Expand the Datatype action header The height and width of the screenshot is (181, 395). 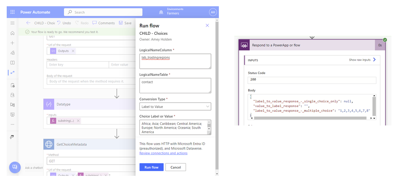click(x=89, y=104)
